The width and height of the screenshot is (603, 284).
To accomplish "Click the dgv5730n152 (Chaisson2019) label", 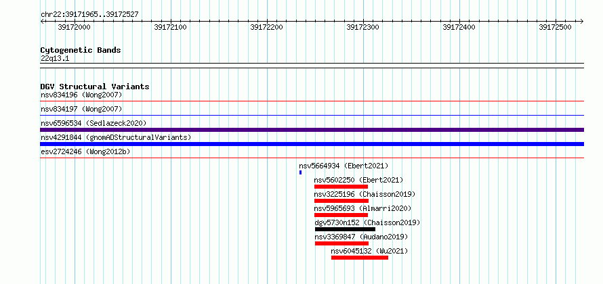I will coord(367,222).
